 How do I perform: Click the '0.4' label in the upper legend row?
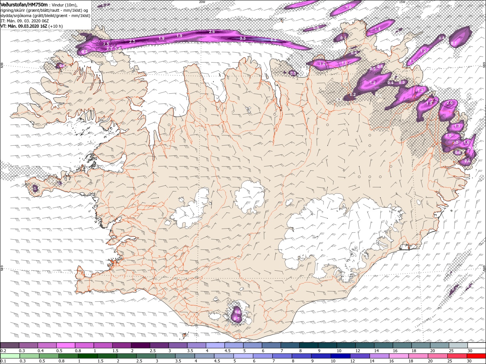(40, 351)
